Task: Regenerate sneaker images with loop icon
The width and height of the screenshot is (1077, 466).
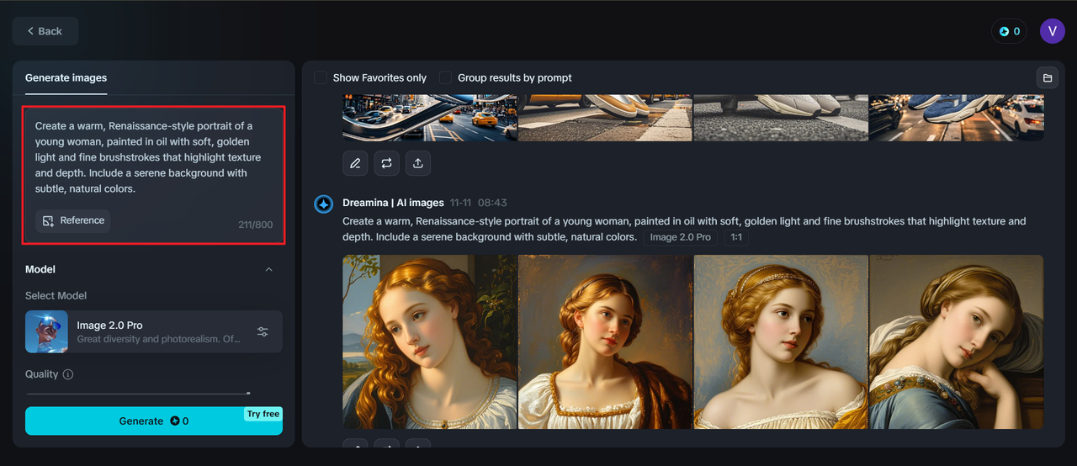Action: tap(386, 163)
